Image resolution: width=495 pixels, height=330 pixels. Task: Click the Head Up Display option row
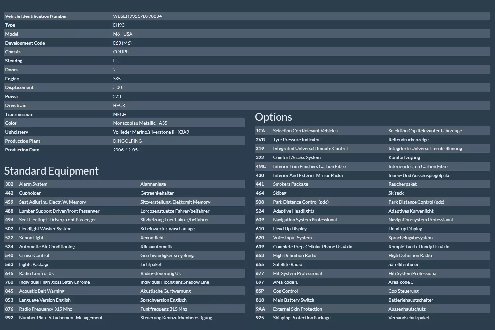pos(289,229)
